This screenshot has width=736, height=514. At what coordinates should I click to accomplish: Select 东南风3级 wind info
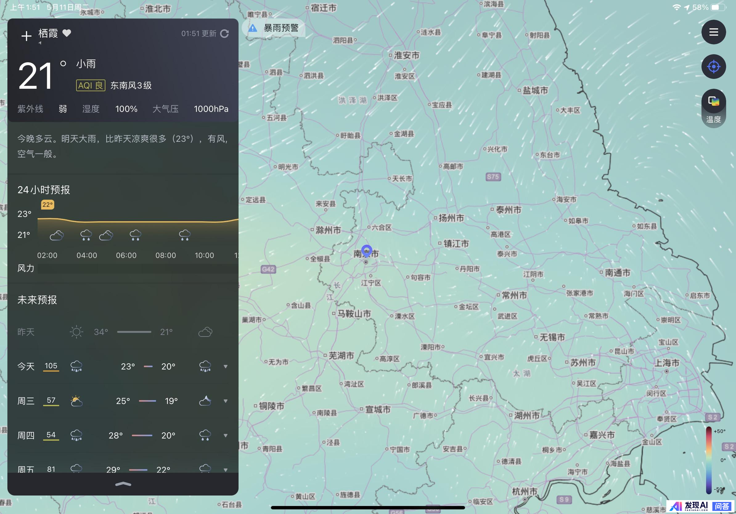(131, 85)
